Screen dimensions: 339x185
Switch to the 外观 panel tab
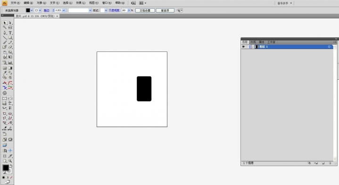[253, 42]
